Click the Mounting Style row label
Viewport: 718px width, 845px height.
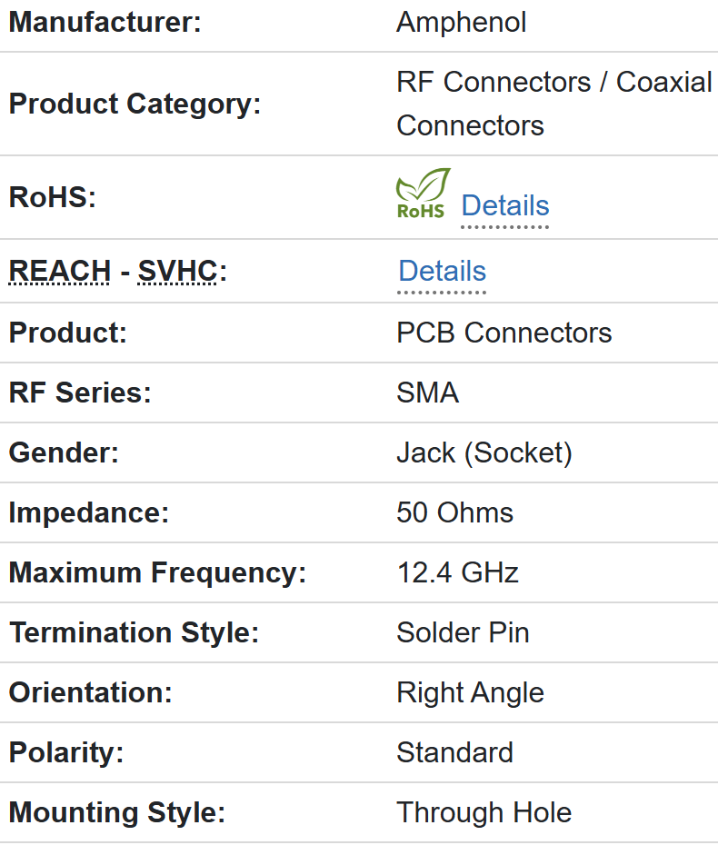click(116, 812)
